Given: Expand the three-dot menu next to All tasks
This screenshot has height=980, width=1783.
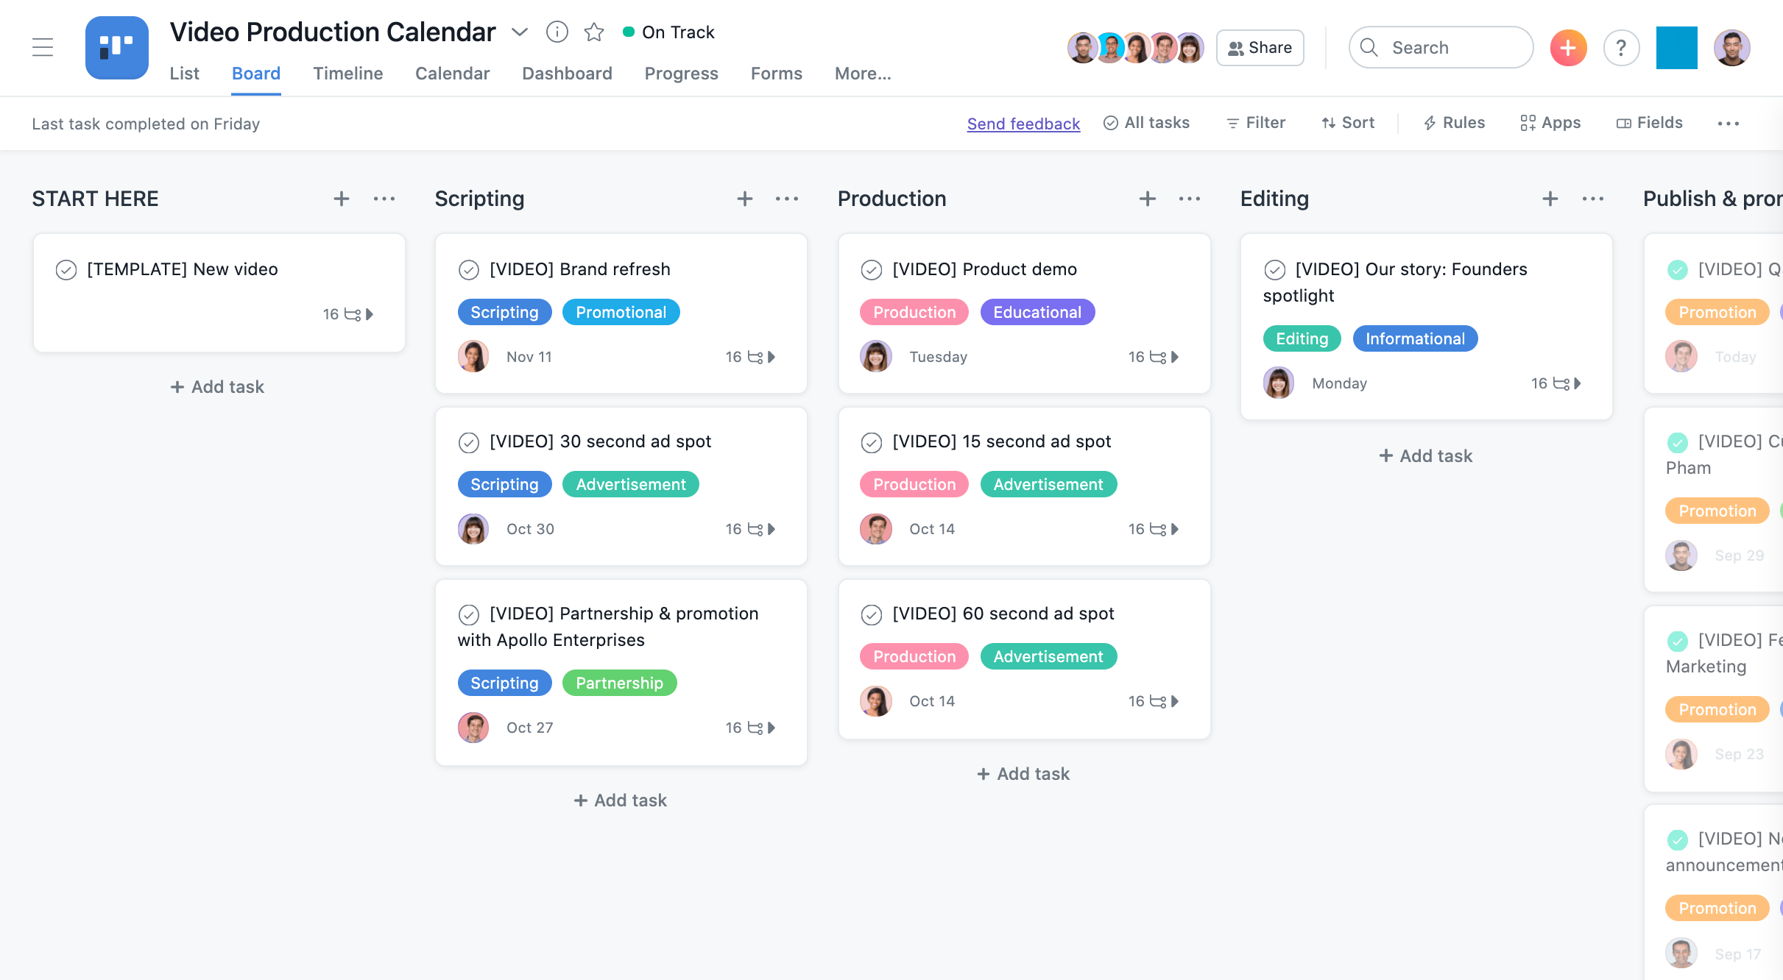Looking at the screenshot, I should pyautogui.click(x=1729, y=123).
